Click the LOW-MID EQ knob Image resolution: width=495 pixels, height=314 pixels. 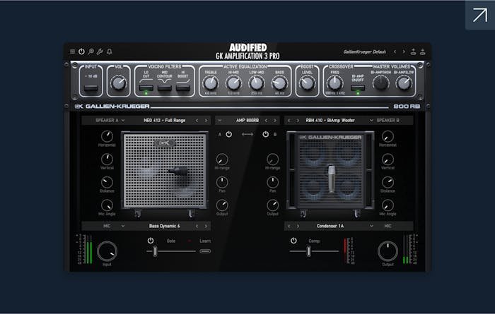point(256,83)
